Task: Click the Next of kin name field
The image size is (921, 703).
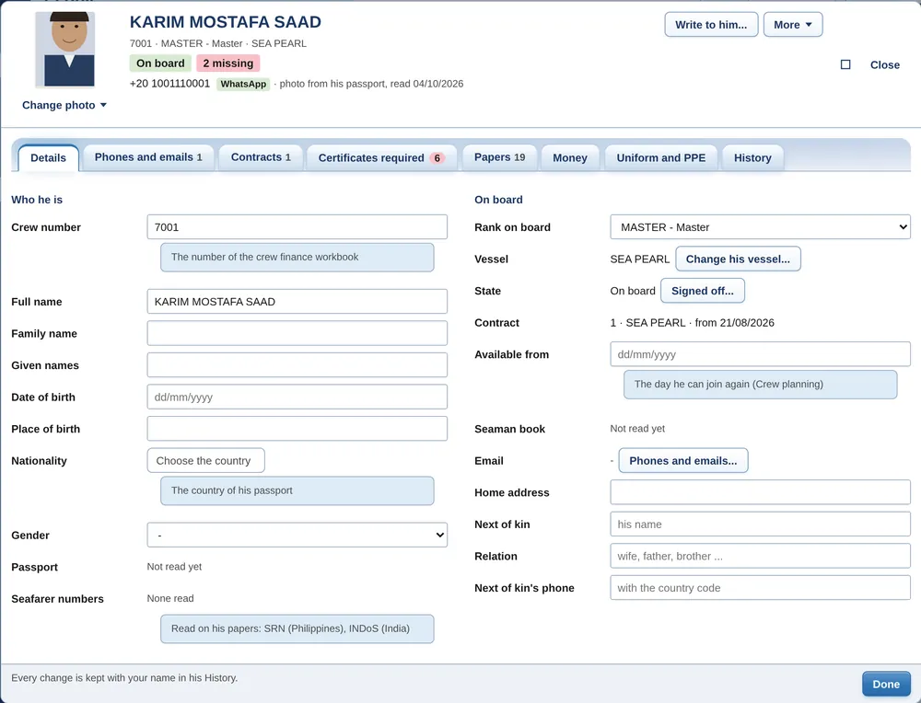Action: pos(760,524)
